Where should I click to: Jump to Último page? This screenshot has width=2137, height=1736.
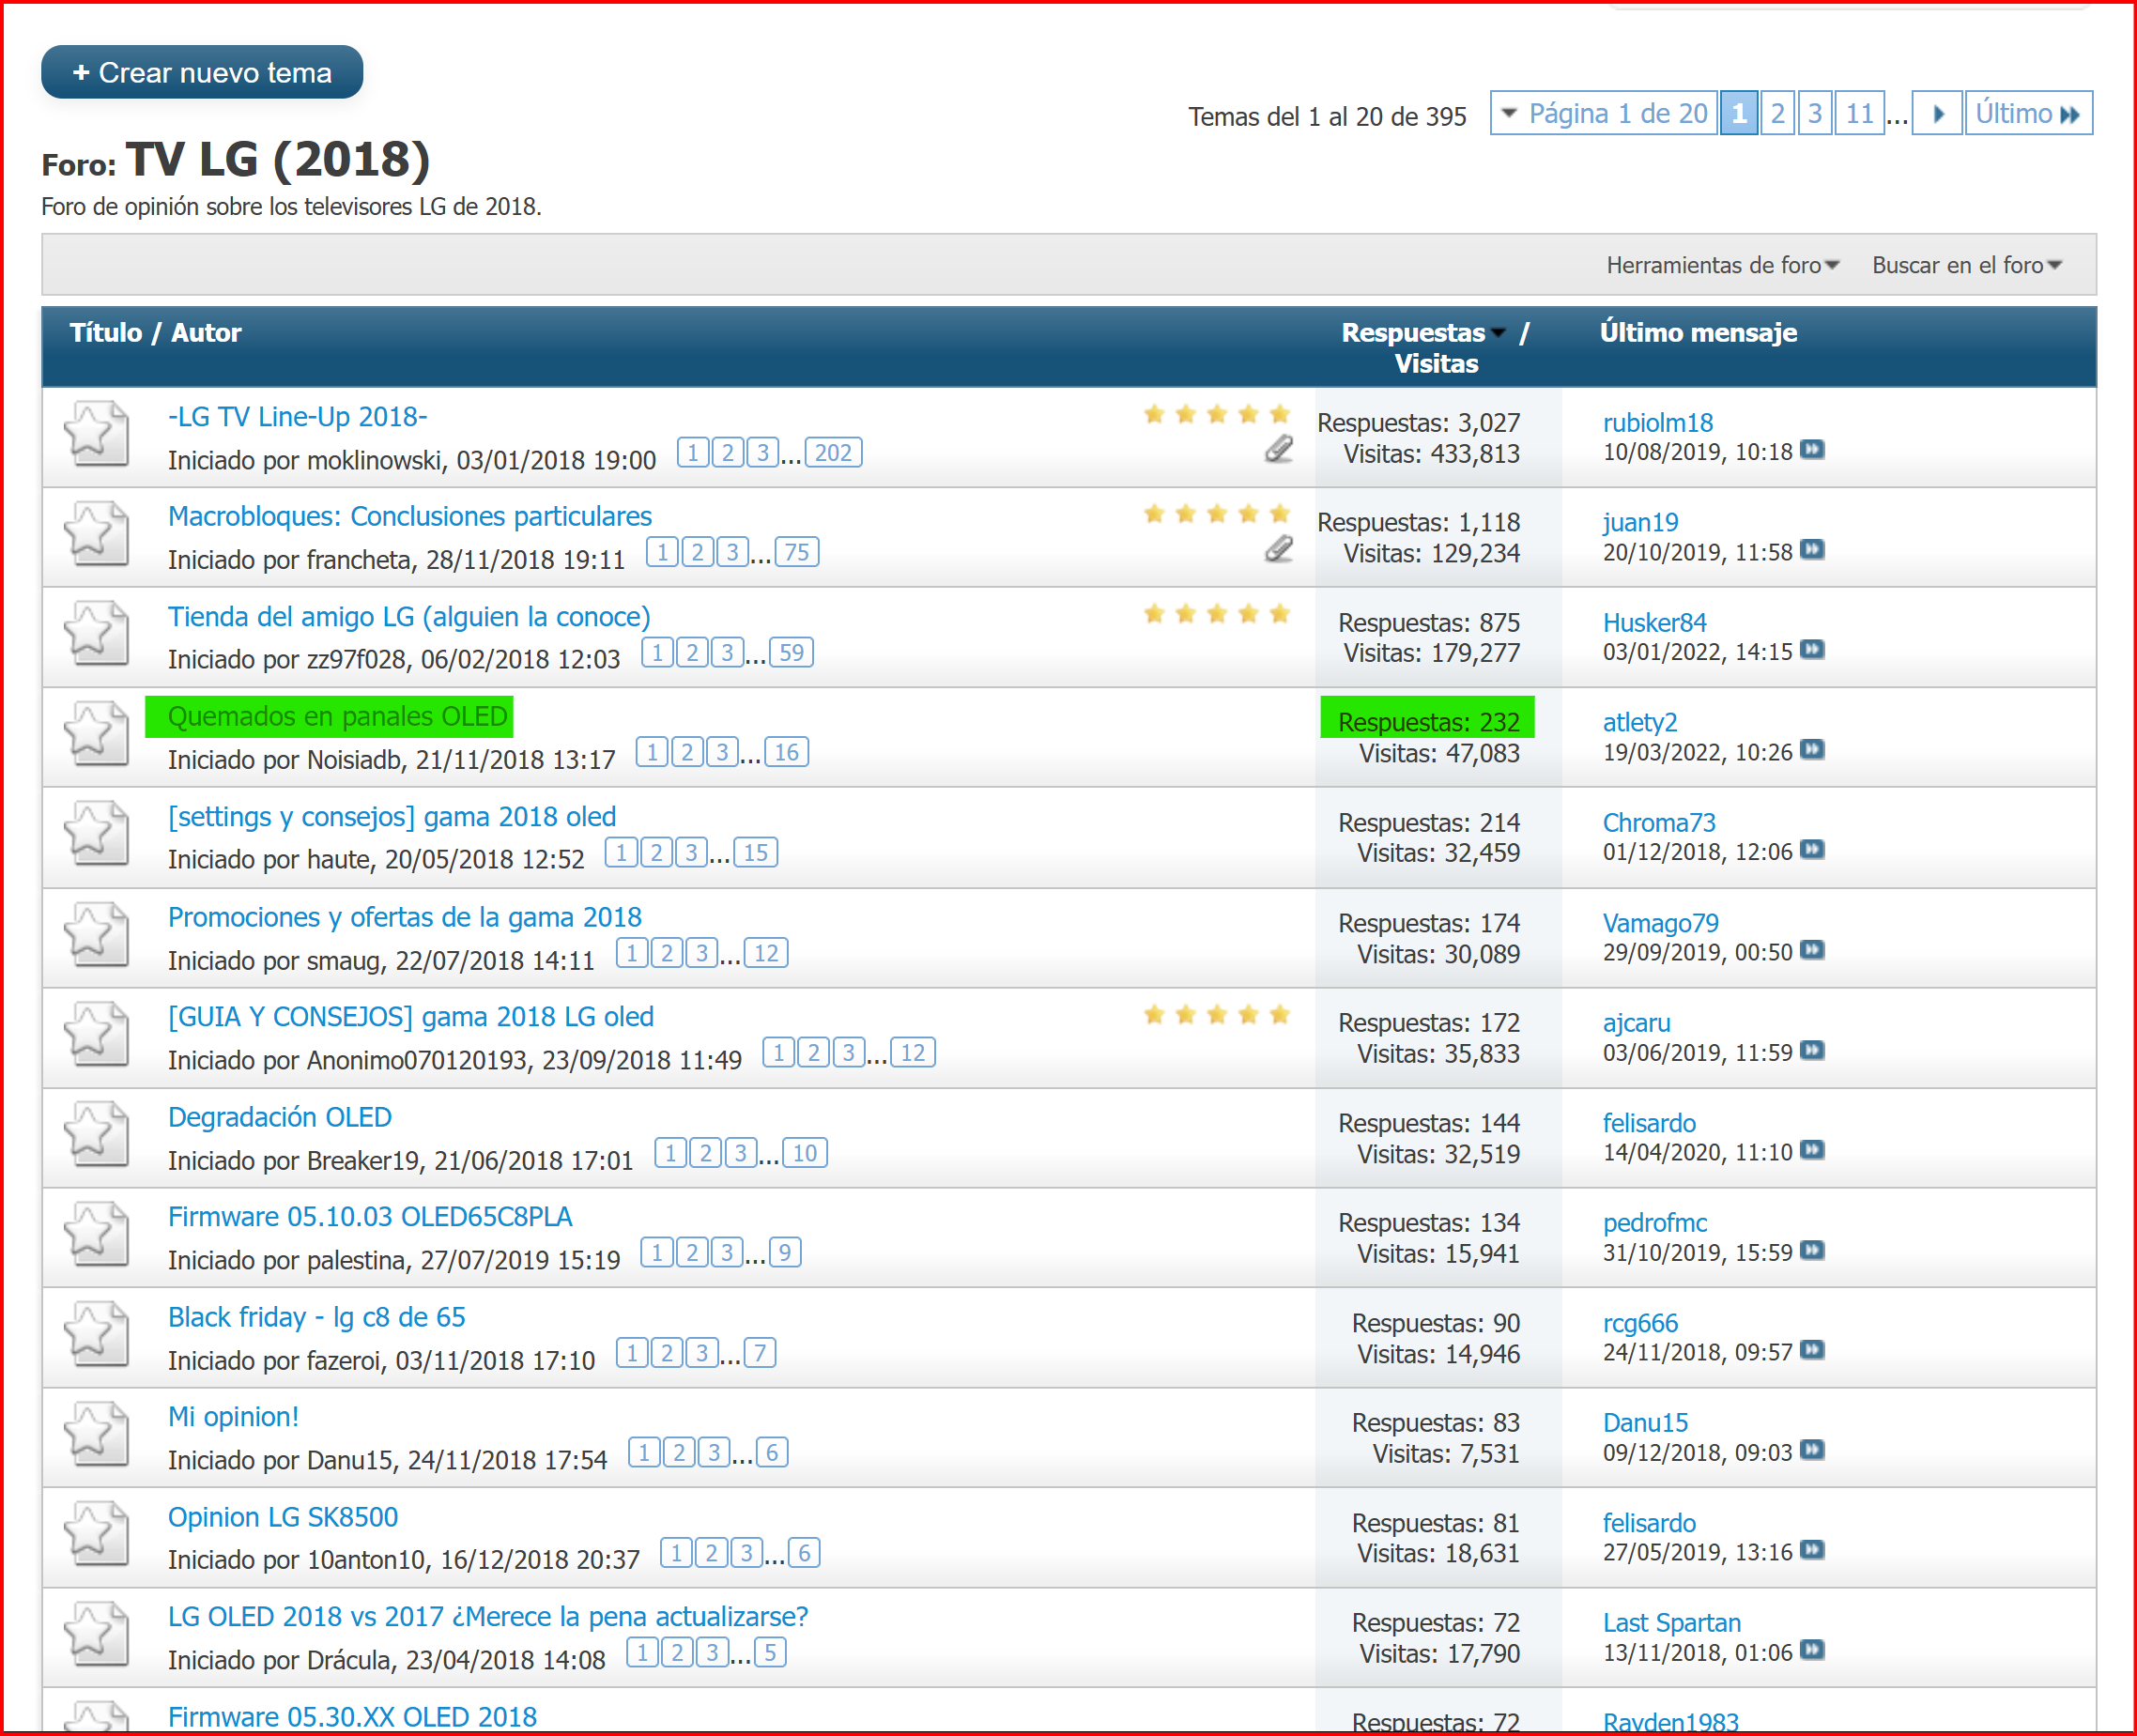coord(2028,113)
